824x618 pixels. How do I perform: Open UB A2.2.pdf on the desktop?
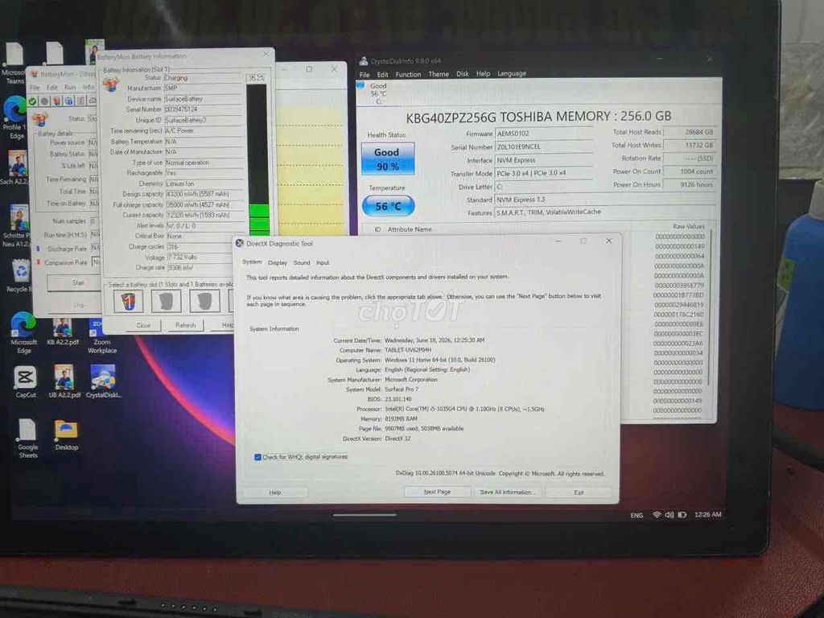pos(64,381)
